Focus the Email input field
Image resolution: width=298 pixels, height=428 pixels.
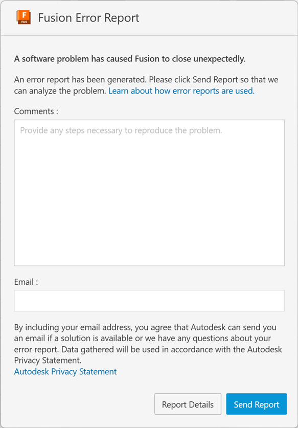click(149, 301)
